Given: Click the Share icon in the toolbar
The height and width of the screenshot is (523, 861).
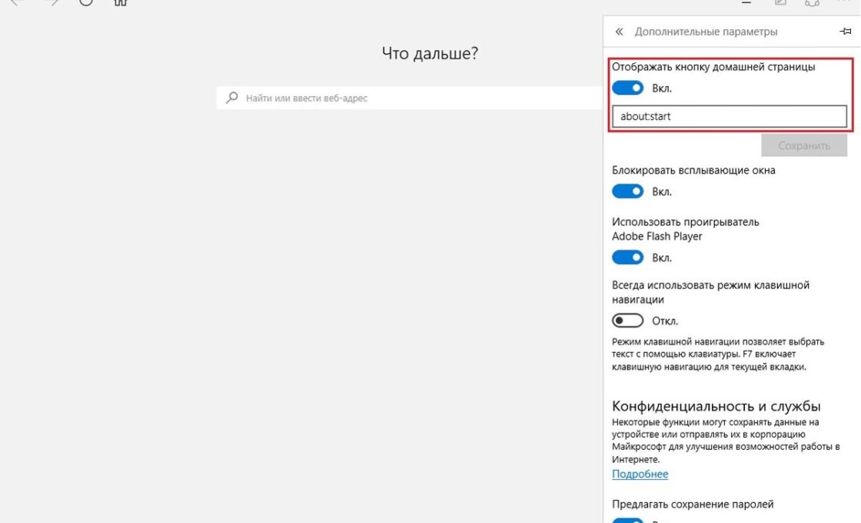Looking at the screenshot, I should tap(811, 2).
